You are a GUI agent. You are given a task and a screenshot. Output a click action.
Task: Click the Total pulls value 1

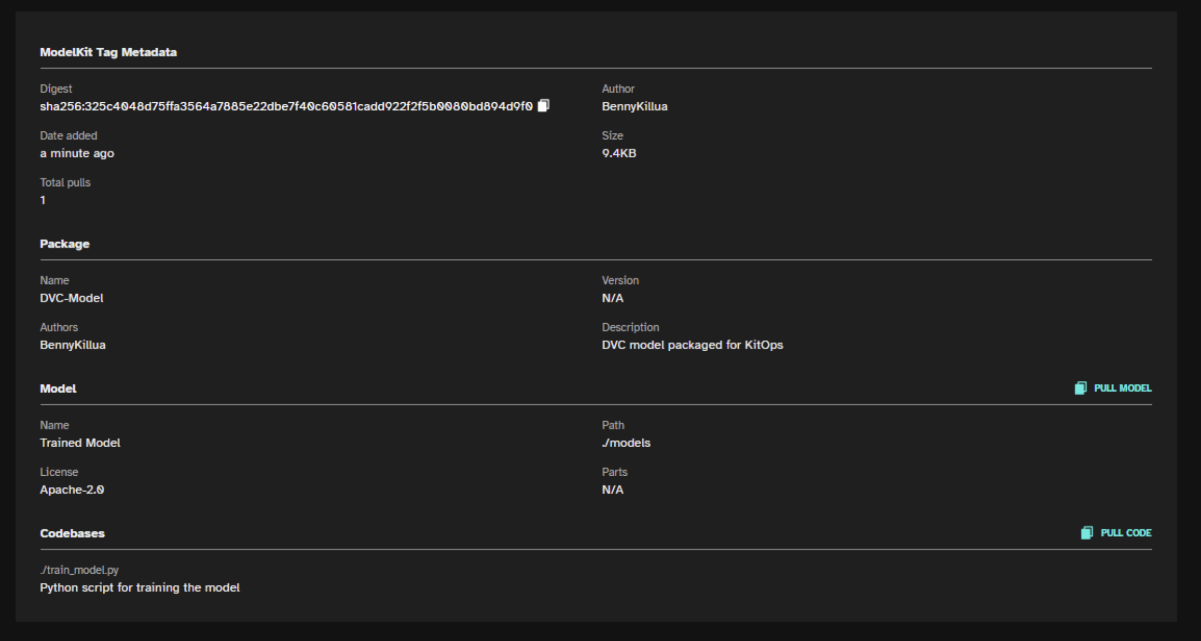pyautogui.click(x=43, y=200)
